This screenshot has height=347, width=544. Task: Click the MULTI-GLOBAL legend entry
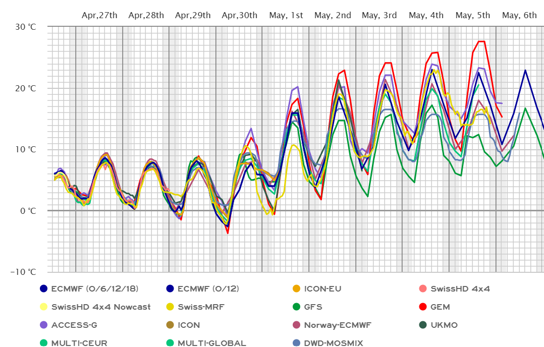pos(212,343)
